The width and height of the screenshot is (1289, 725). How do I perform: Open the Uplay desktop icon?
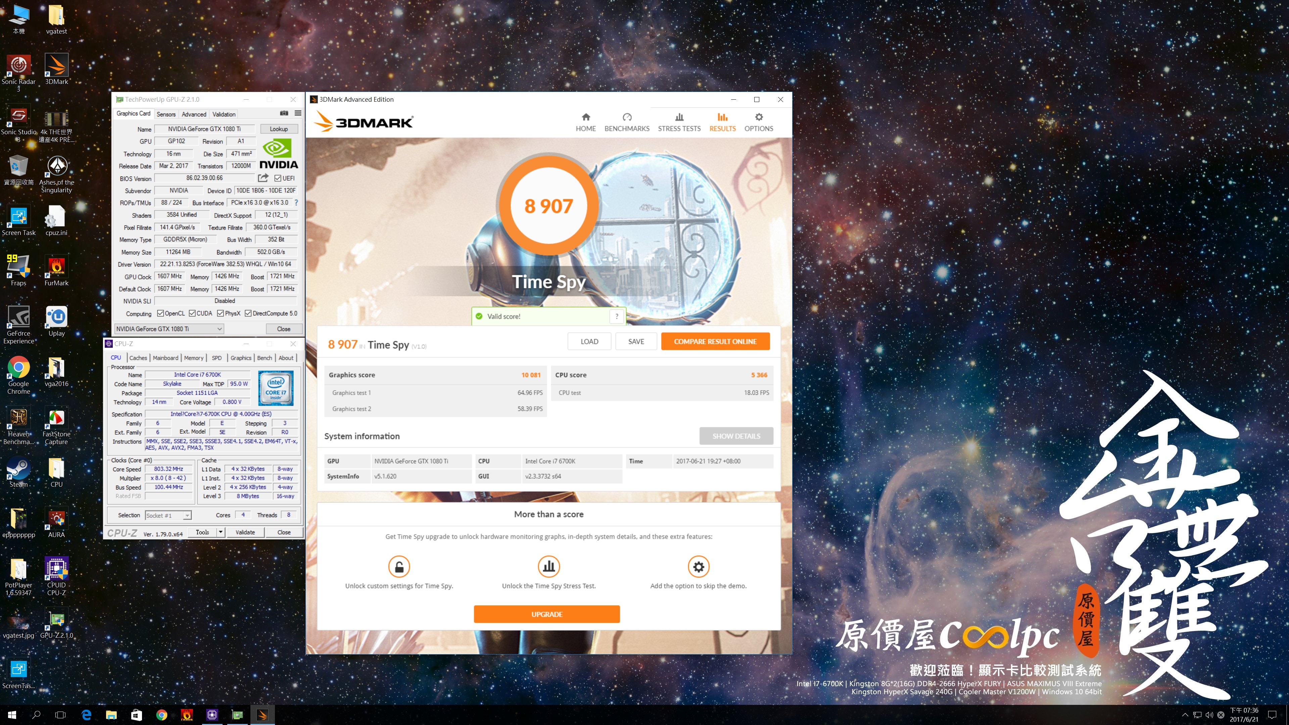[x=56, y=321]
